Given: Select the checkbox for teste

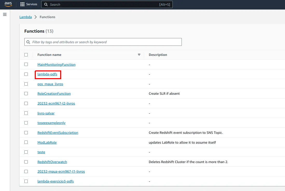Looking at the screenshot, I should (26, 152).
